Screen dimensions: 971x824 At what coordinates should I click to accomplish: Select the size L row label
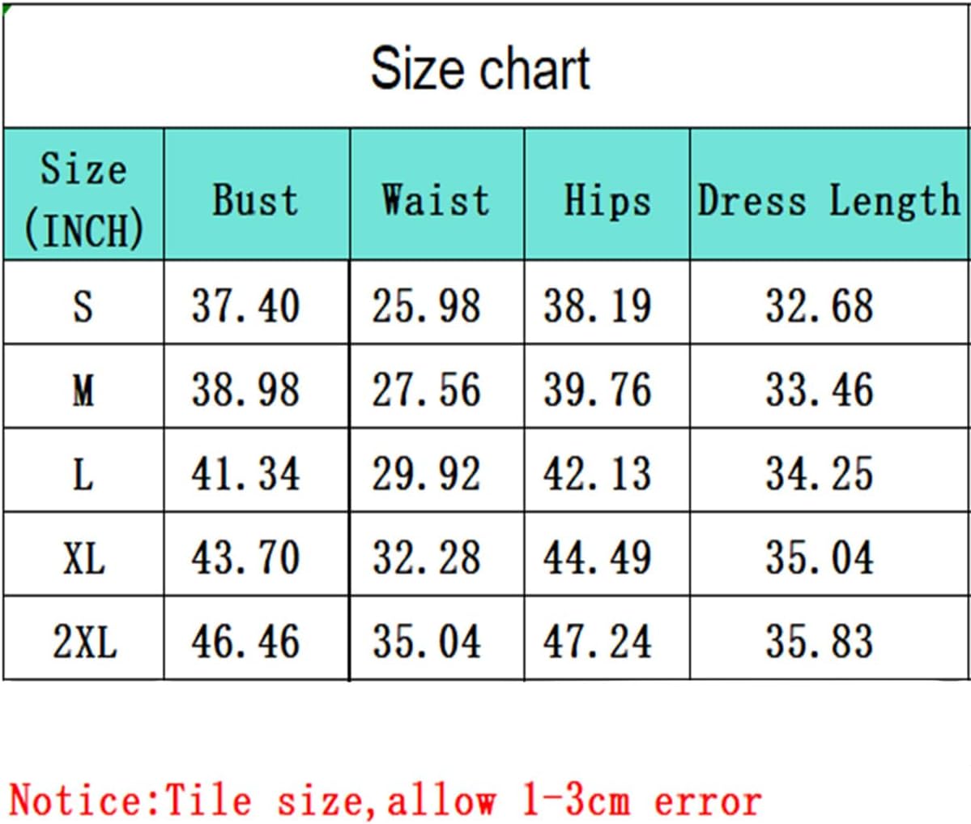tap(83, 474)
